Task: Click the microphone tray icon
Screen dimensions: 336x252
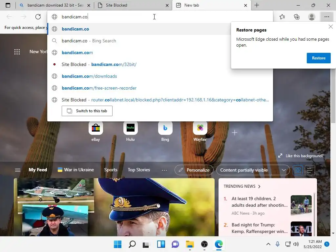Action: coord(278,244)
